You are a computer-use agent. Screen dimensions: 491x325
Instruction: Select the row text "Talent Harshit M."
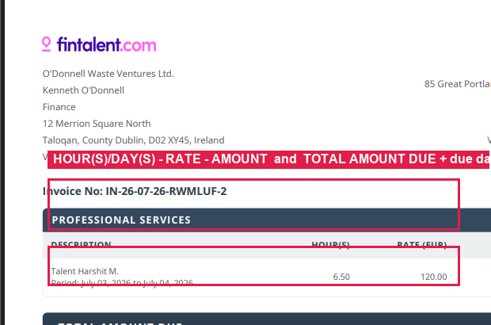click(85, 271)
